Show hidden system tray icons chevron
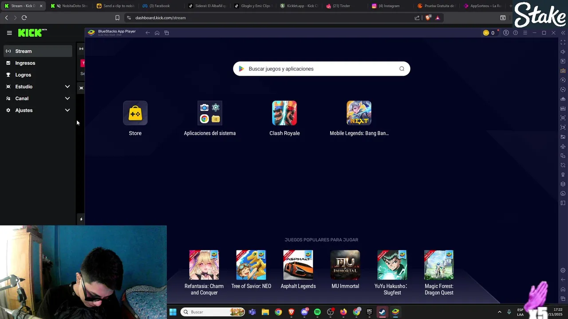 coord(499,312)
